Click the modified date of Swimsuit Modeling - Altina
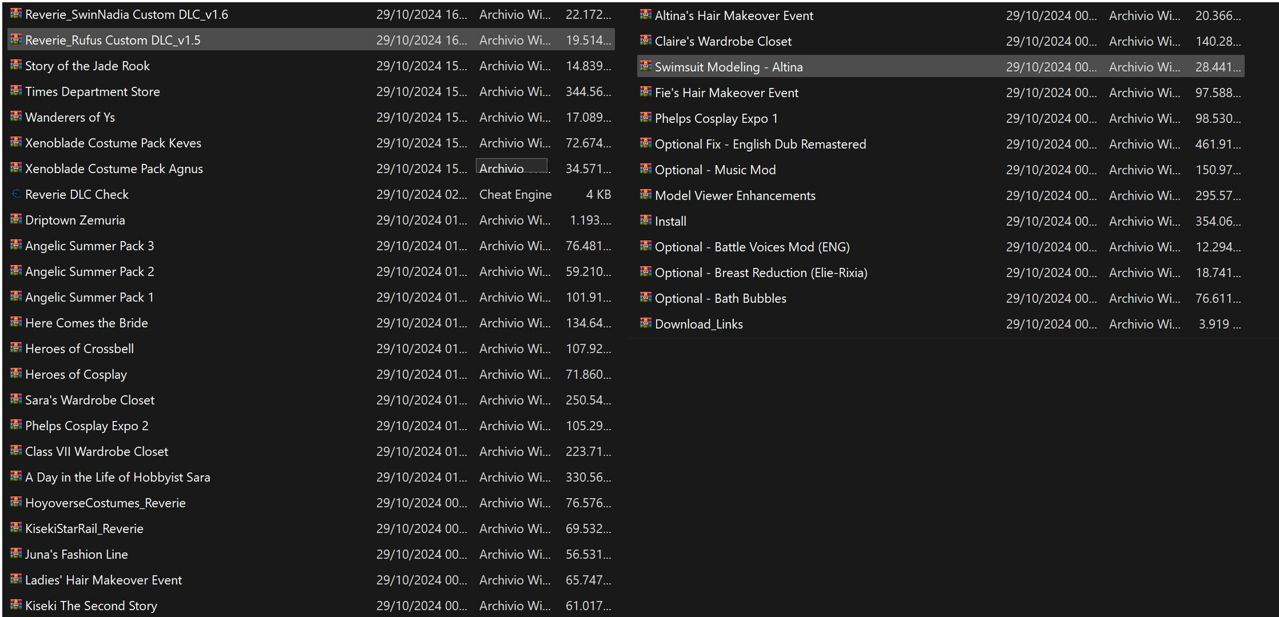Image resolution: width=1279 pixels, height=617 pixels. pyautogui.click(x=1051, y=67)
